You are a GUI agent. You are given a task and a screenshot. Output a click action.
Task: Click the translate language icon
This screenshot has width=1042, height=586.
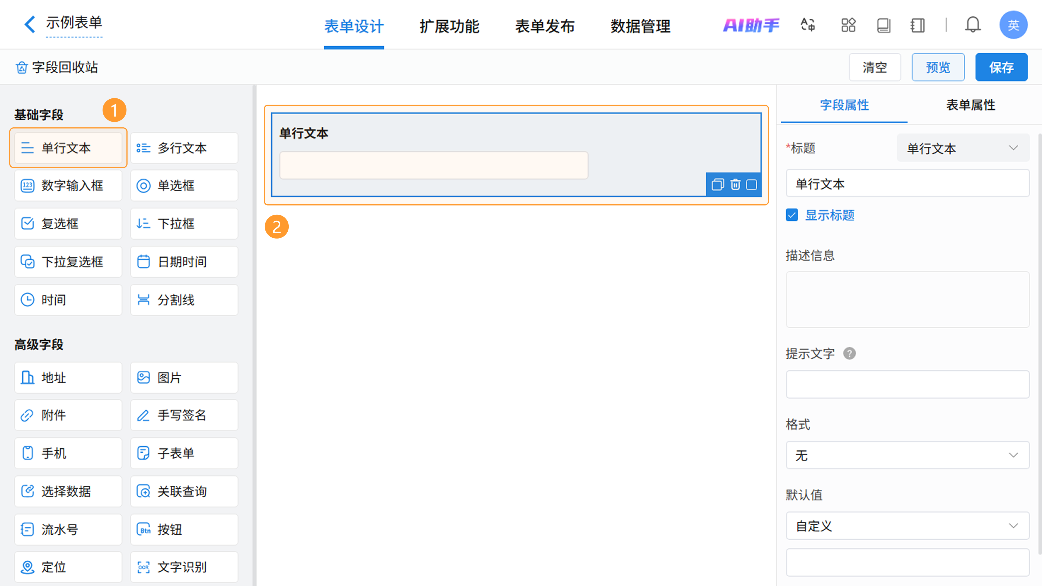point(808,25)
